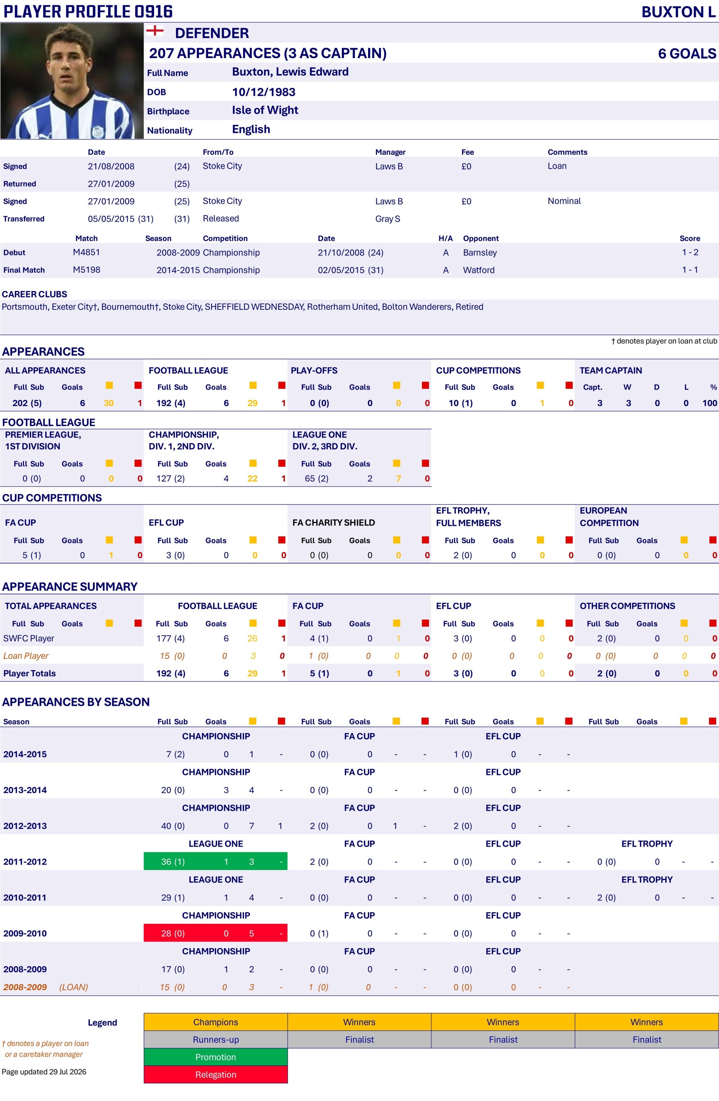The height and width of the screenshot is (1101, 719).
Task: Click the red card icon under EFL TROPHY, FULL MEMBERS
Action: coord(569,540)
